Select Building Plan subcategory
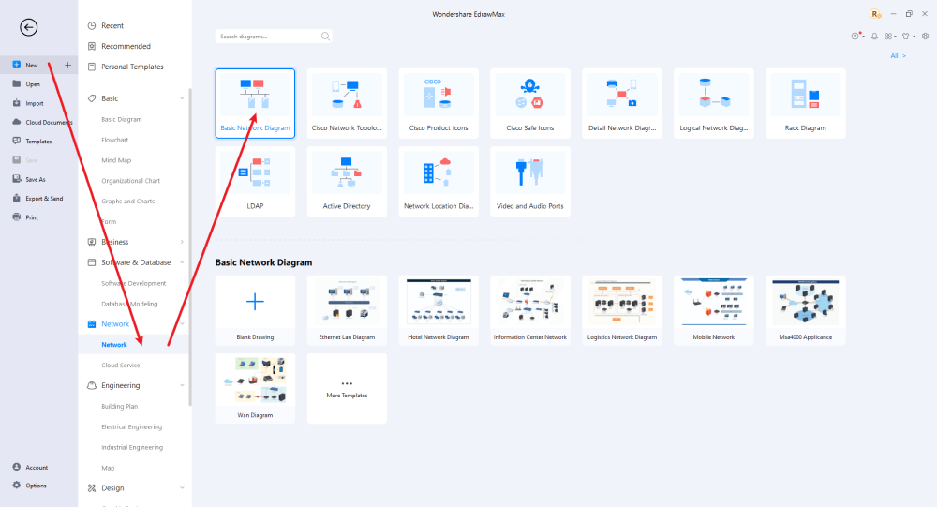The height and width of the screenshot is (508, 937). tap(120, 407)
